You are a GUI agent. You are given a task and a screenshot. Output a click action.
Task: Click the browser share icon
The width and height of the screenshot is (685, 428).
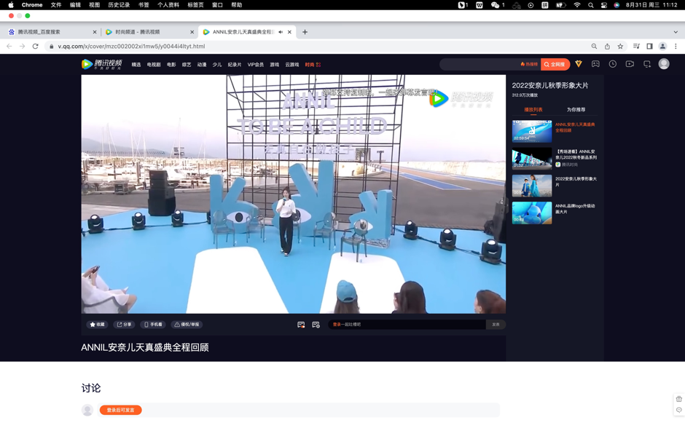607,47
